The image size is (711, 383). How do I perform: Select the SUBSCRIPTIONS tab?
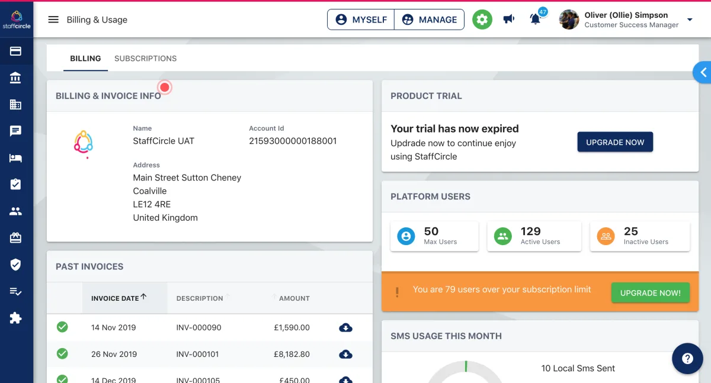point(146,59)
